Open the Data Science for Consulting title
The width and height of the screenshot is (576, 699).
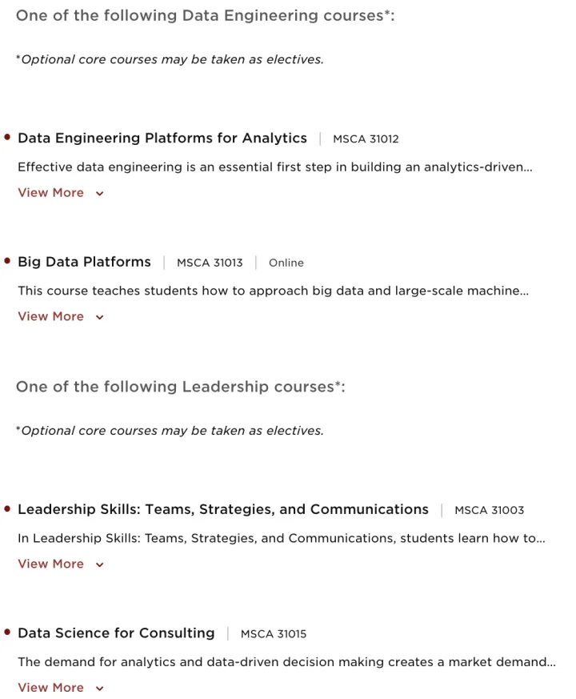coord(116,633)
